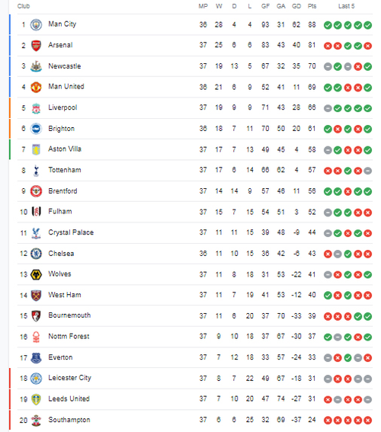
Task: Click the Pts column header
Action: point(312,6)
